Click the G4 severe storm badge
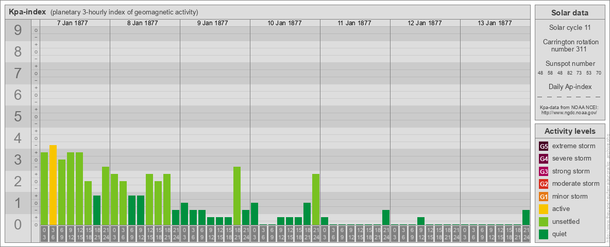610x247 pixels. point(544,159)
